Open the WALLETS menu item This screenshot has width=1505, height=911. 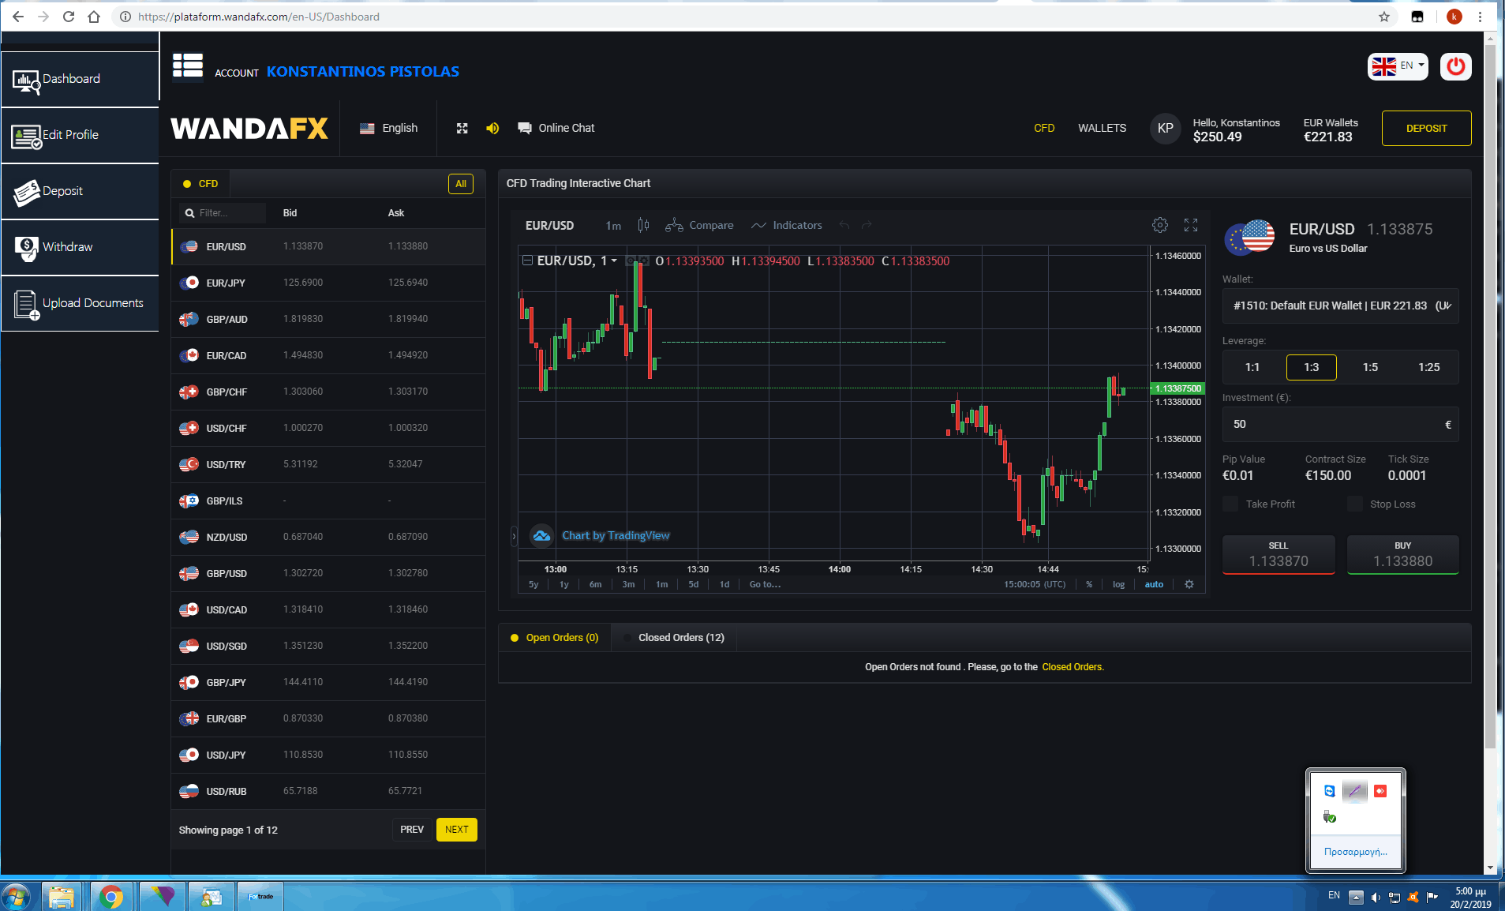[1102, 128]
